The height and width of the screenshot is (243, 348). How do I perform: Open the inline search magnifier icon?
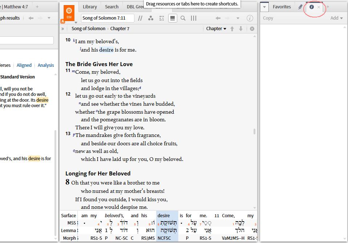(x=183, y=18)
